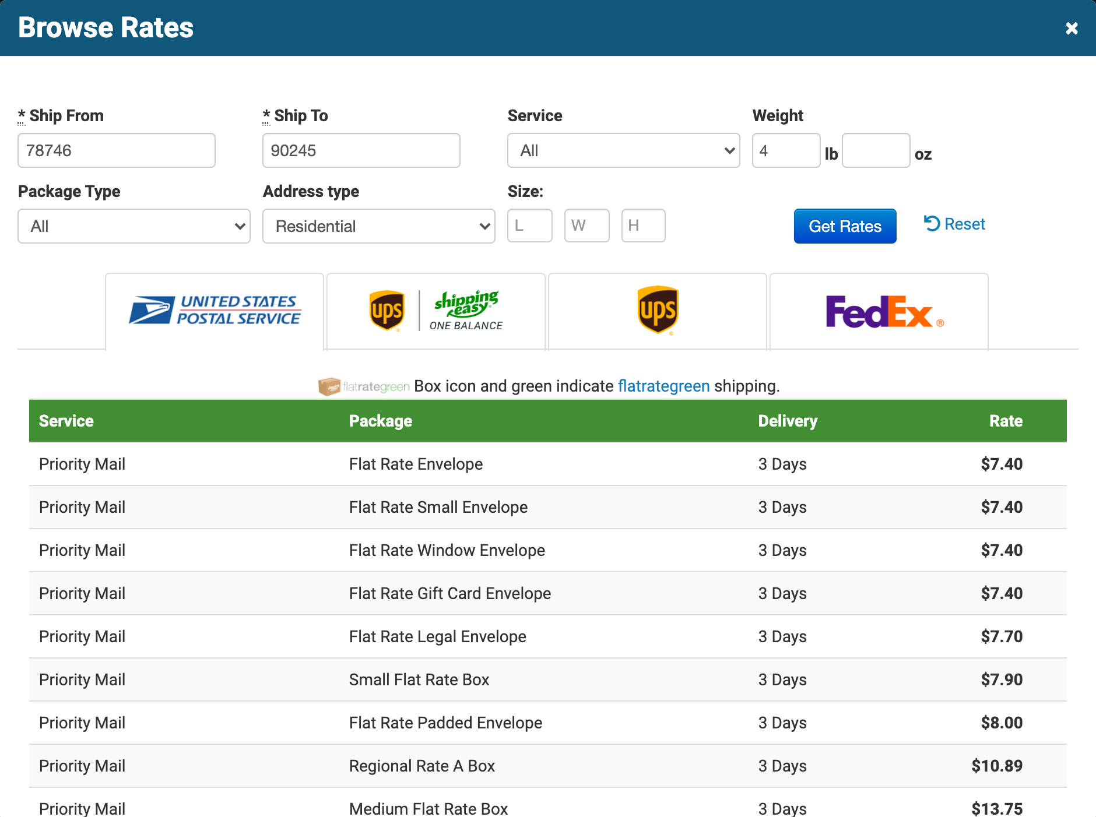Open the Service dropdown

623,150
